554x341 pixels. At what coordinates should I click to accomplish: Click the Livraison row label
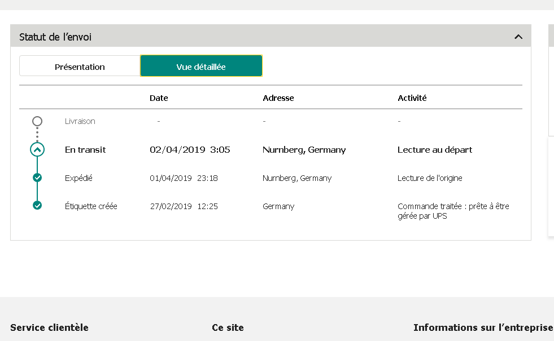click(80, 121)
